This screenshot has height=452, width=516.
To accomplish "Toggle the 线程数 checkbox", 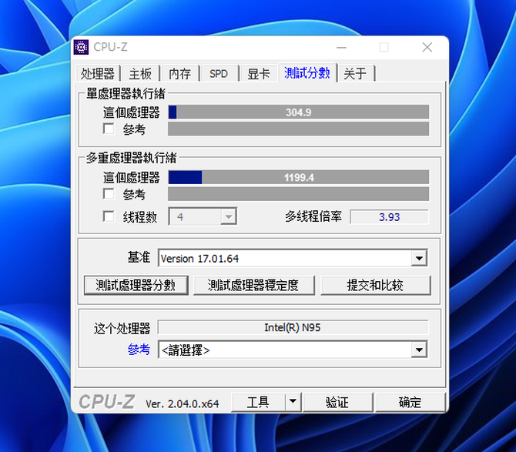I will 109,217.
